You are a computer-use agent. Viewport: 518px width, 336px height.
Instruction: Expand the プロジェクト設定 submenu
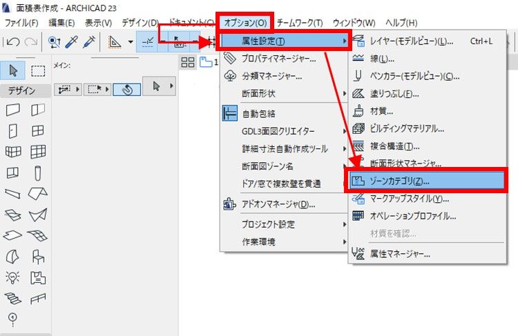[x=284, y=224]
